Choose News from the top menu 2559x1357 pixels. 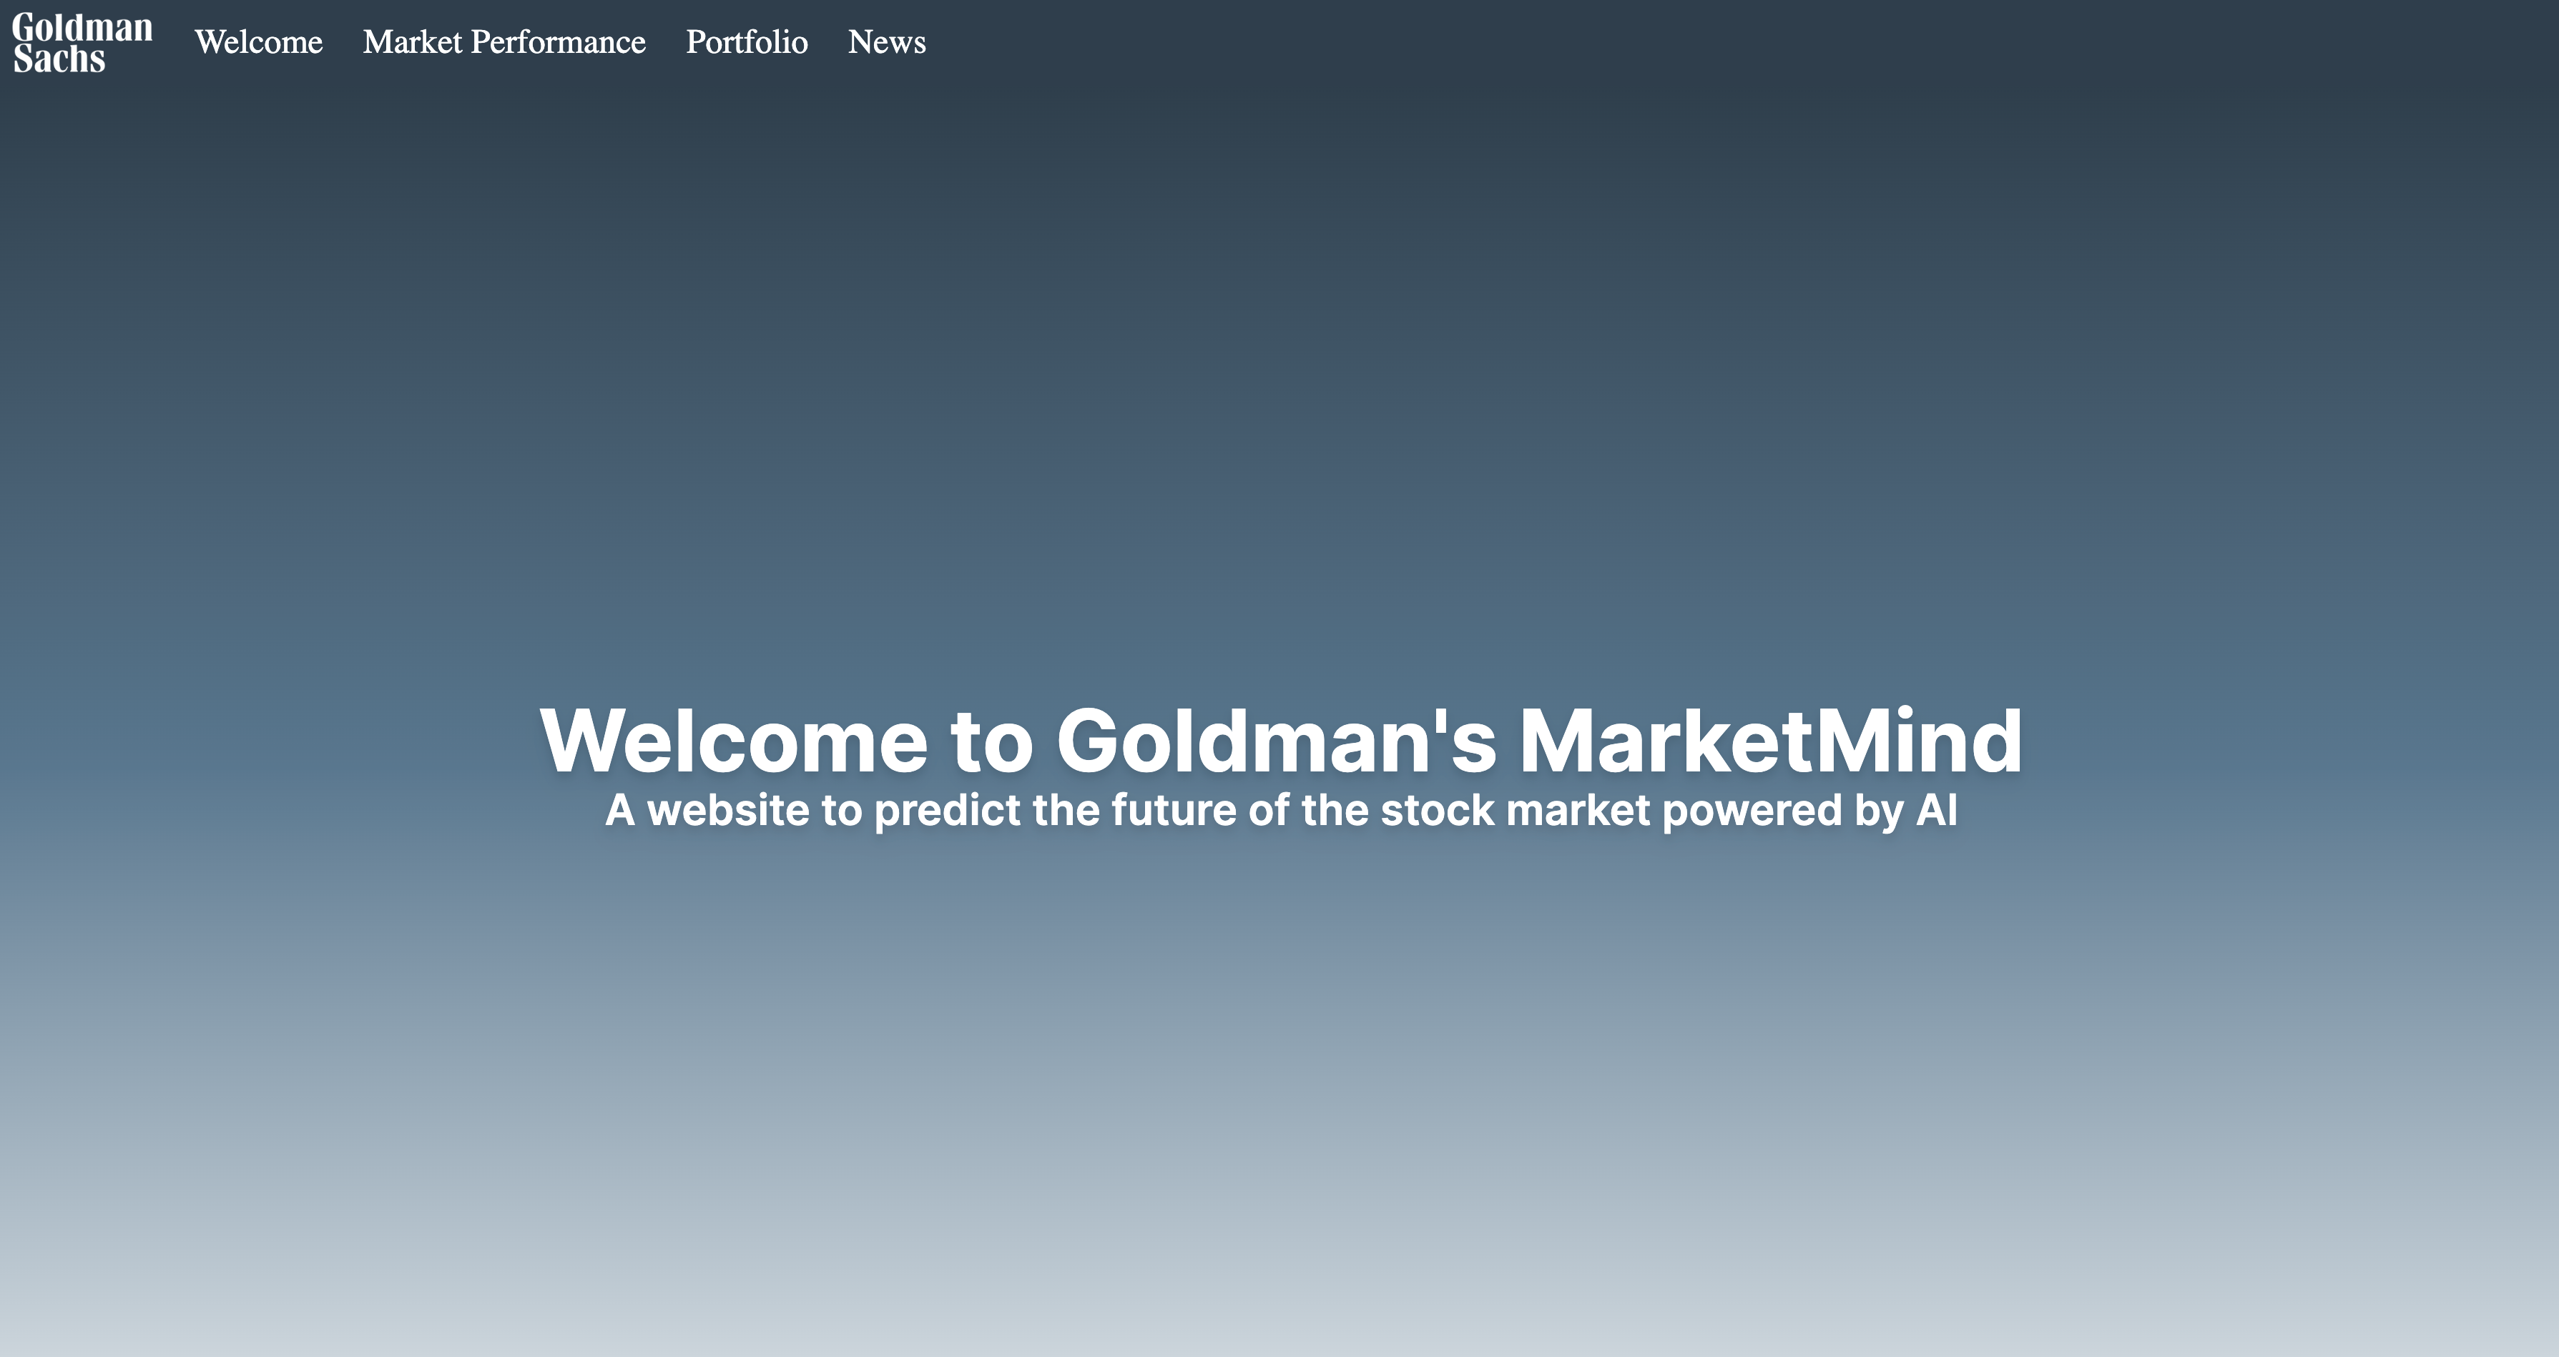click(885, 41)
